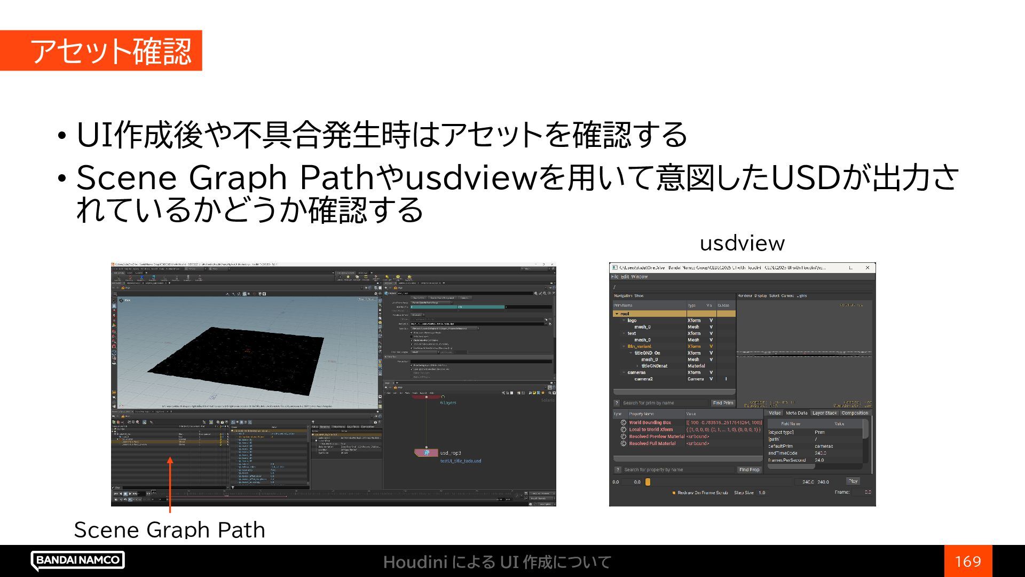Click the icon next to World Bounding Box

[x=623, y=423]
